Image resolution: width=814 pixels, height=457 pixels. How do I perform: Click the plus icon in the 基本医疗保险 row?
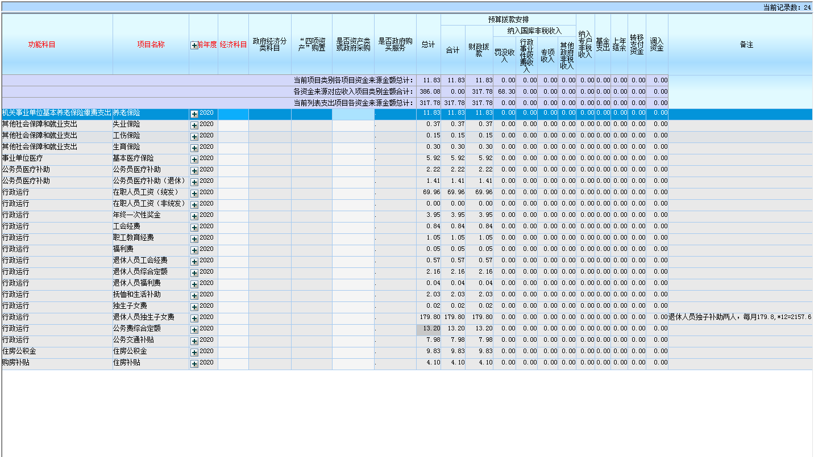[x=194, y=160]
